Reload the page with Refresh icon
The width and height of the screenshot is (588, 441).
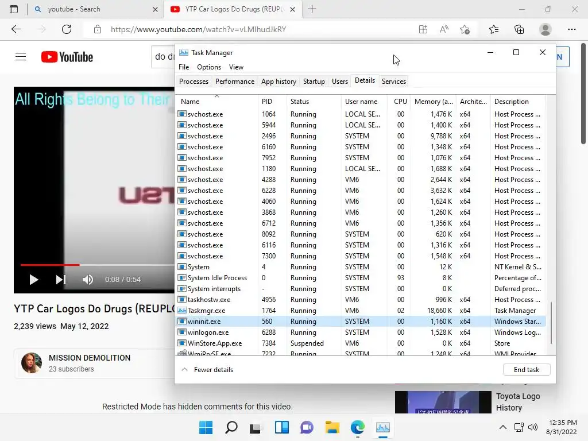tap(67, 29)
